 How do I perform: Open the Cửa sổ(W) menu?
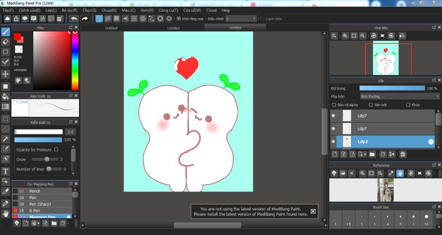click(x=192, y=10)
